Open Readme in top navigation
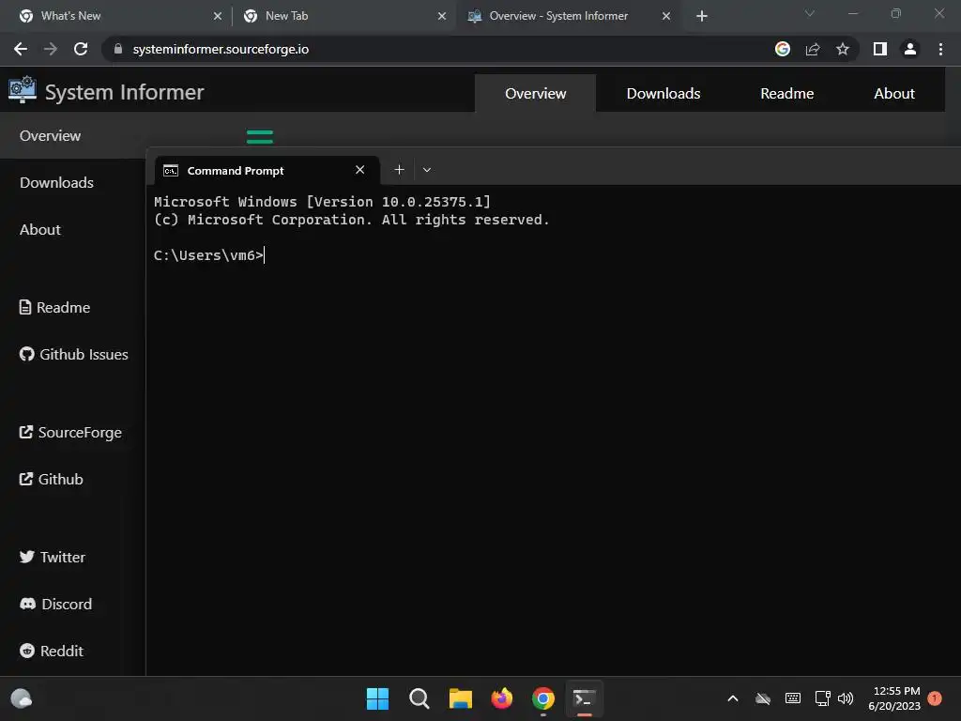961x721 pixels. click(x=787, y=93)
